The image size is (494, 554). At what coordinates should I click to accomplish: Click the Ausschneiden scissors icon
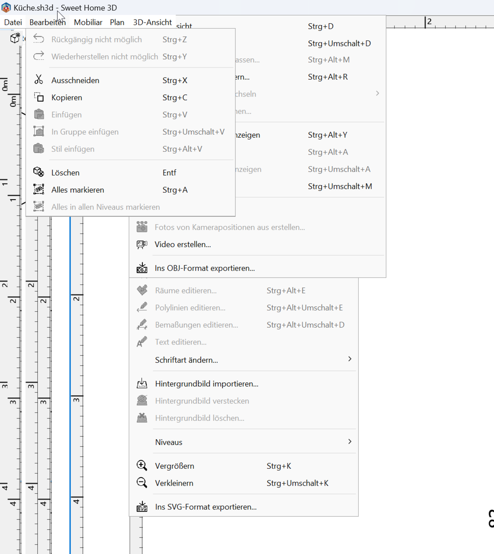(39, 80)
